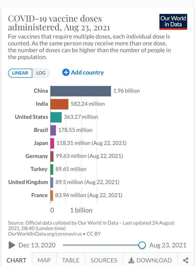Open the CHART tab
Screen dimensions: 195x266
point(16,260)
